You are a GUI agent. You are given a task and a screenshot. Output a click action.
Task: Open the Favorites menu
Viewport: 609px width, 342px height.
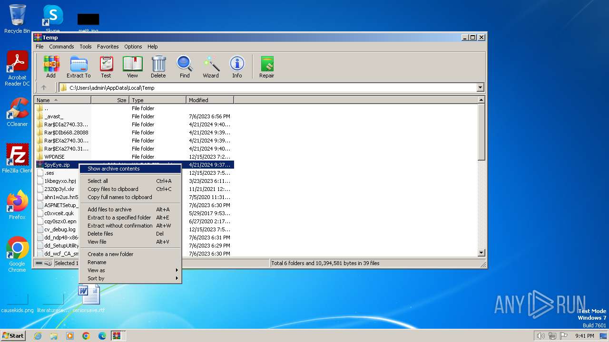click(x=108, y=47)
